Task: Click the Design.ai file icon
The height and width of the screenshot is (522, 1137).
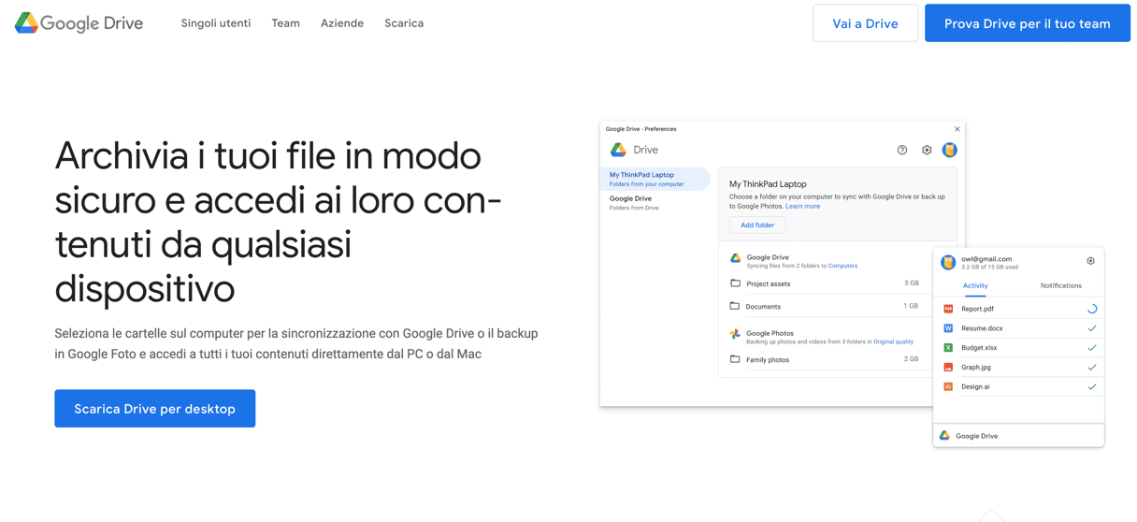Action: click(948, 386)
